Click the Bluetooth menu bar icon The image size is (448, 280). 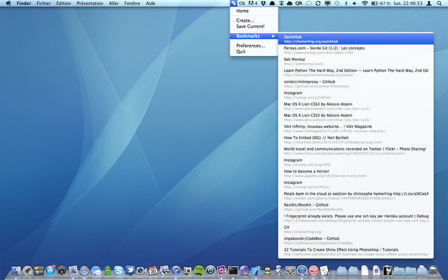point(346,3)
